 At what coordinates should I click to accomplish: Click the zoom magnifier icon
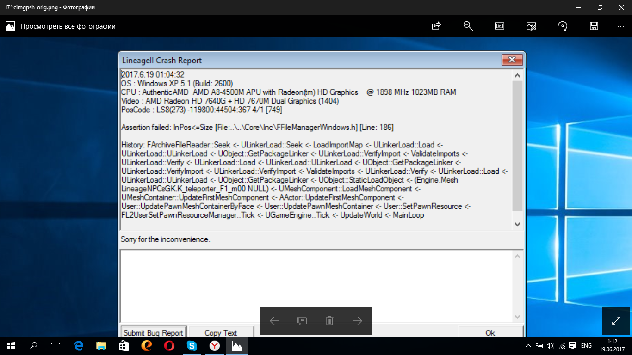468,26
